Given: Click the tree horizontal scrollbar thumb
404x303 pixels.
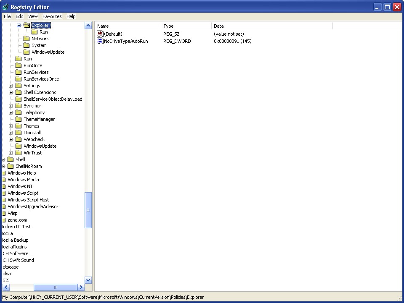Looking at the screenshot, I should tap(56, 287).
